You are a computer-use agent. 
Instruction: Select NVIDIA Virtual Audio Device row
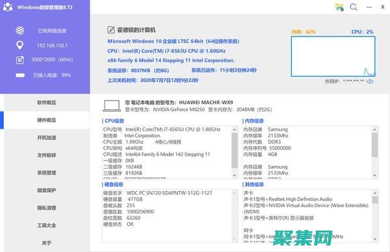306,208
